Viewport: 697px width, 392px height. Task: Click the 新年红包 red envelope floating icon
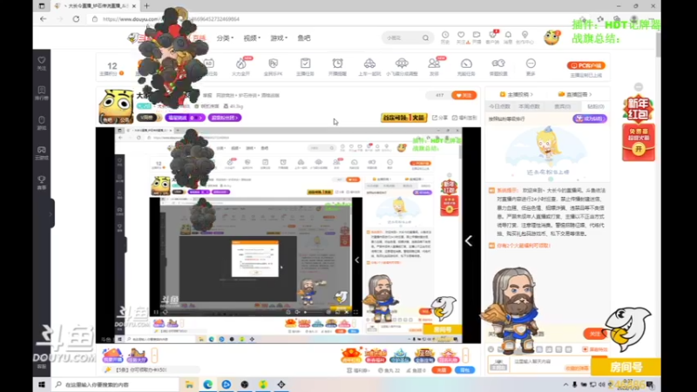click(638, 110)
